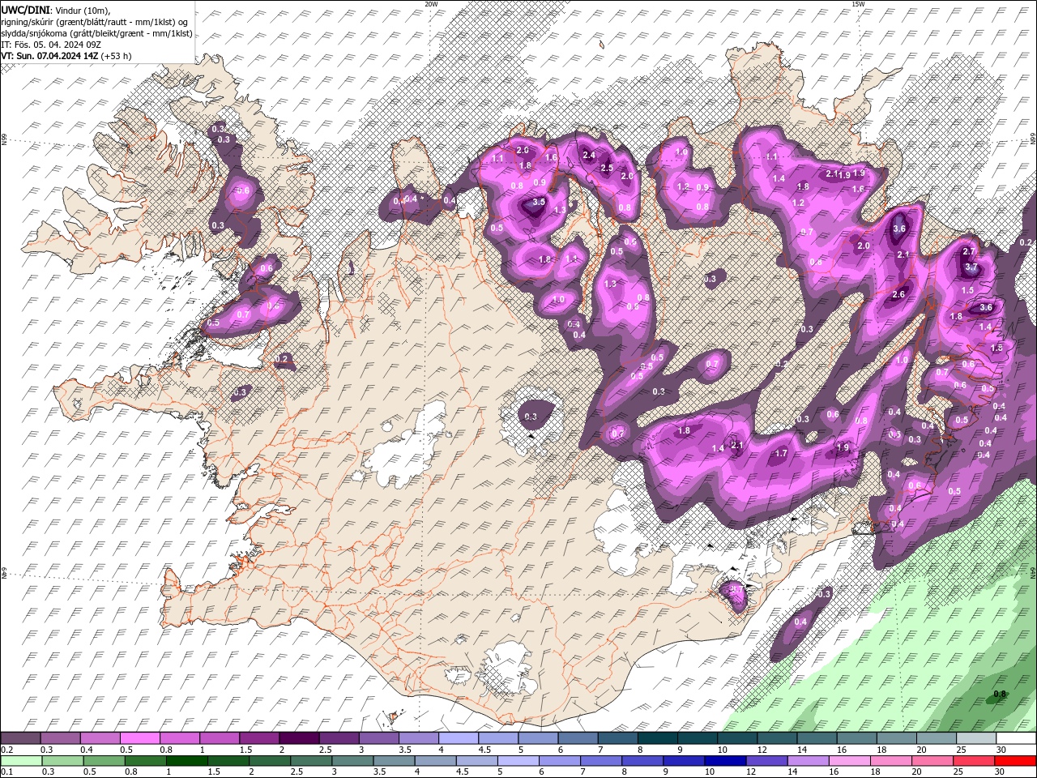
Task: Click the 1.7 snowfall value on the map
Action: pyautogui.click(x=782, y=454)
